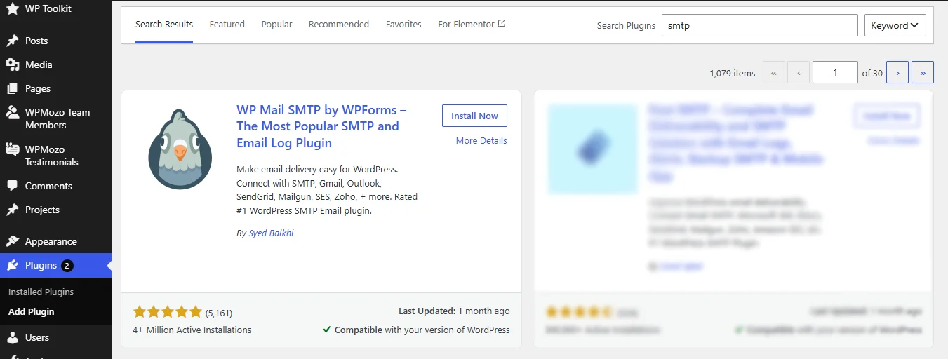Click the 4+ Million Active Installations text
Viewport: 948px width, 359px height.
(x=192, y=330)
